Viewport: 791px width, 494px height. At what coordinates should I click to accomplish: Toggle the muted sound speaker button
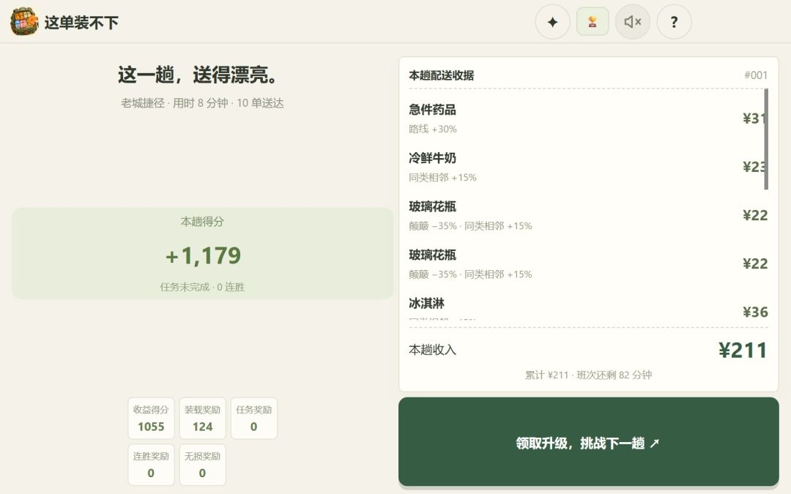pos(633,22)
